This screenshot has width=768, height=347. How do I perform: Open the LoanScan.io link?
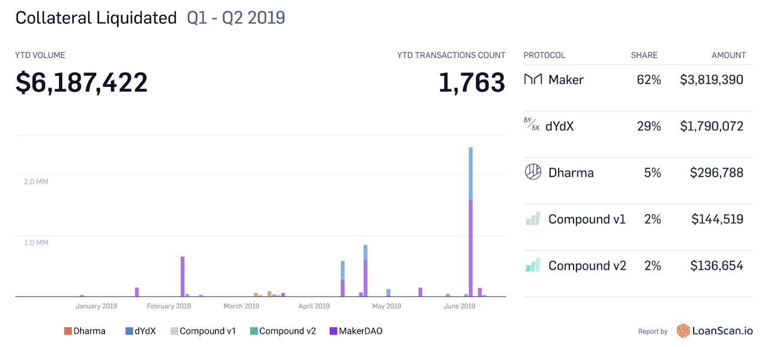click(x=715, y=331)
